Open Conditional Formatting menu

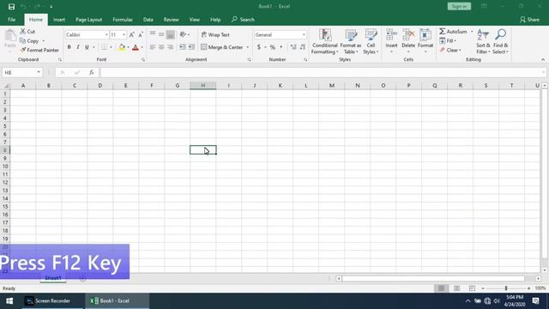coord(325,42)
